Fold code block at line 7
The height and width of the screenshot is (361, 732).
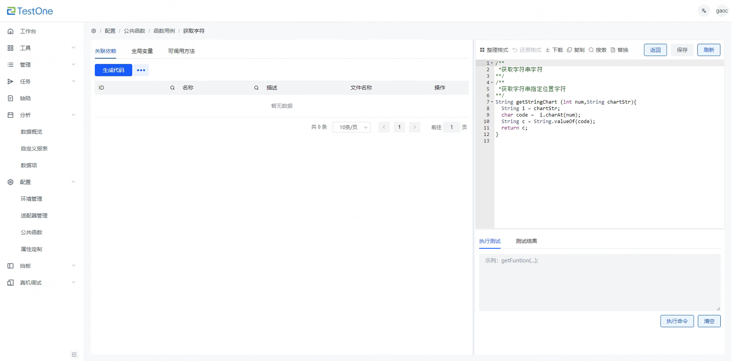click(492, 102)
